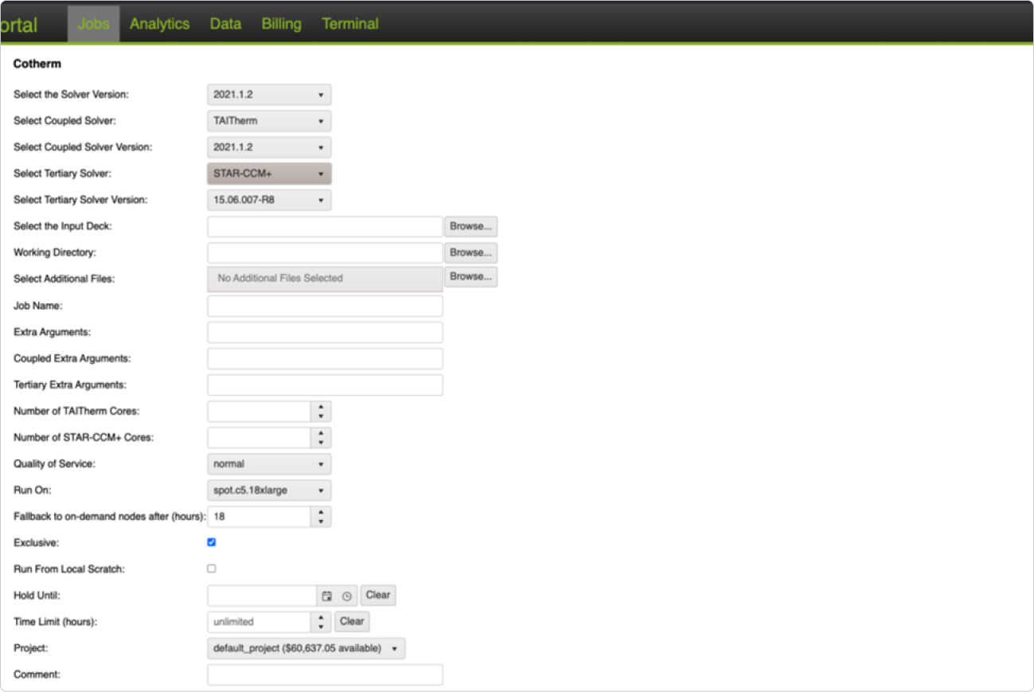Click the No Additional Files Selected box
The width and height of the screenshot is (1034, 692).
tap(325, 279)
